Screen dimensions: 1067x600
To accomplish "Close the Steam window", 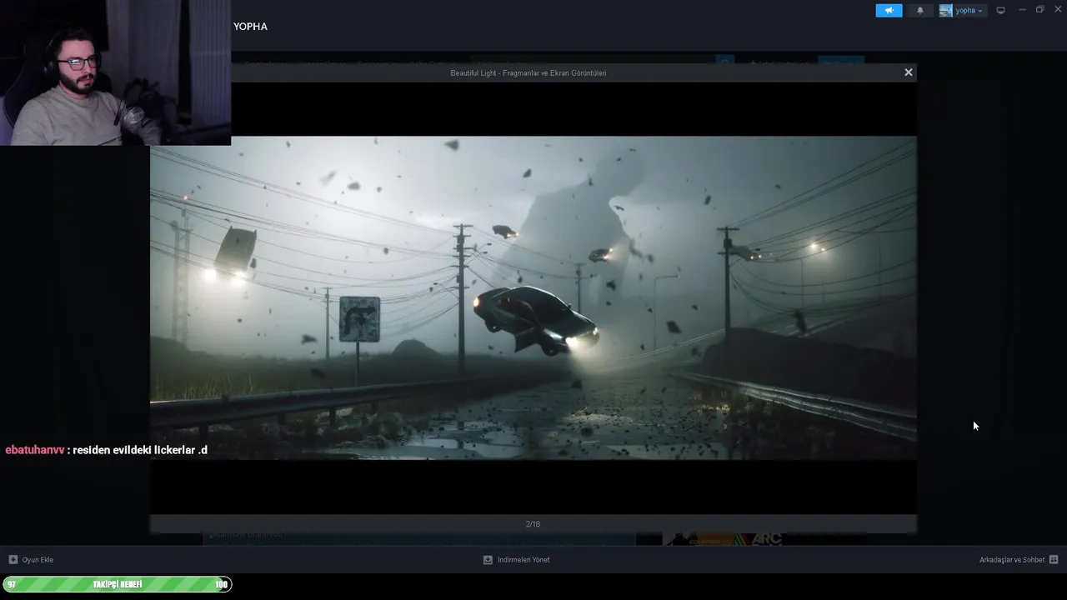I will 1058,9.
